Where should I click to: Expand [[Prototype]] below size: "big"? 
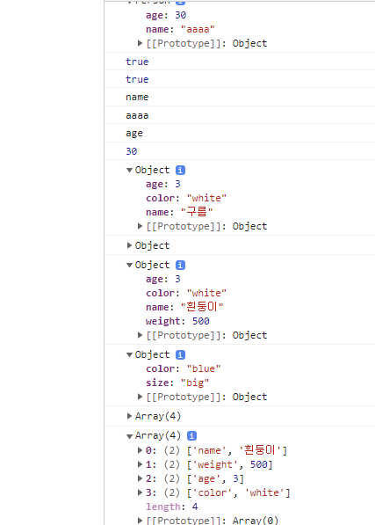140,397
